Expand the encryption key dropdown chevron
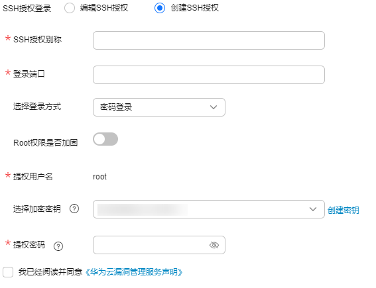Viewport: 376px width, 288px height. (313, 209)
